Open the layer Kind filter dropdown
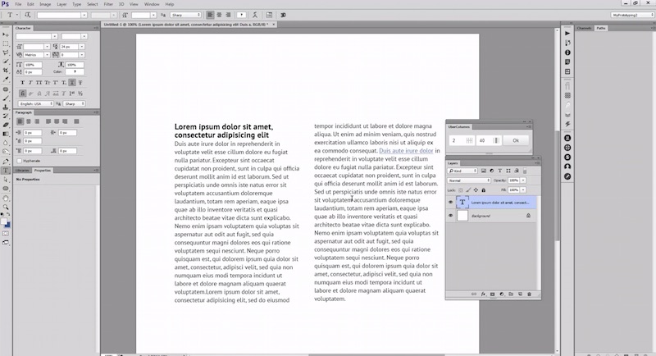 462,171
